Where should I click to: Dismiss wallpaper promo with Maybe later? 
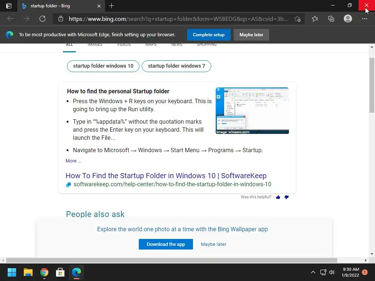[x=214, y=244]
